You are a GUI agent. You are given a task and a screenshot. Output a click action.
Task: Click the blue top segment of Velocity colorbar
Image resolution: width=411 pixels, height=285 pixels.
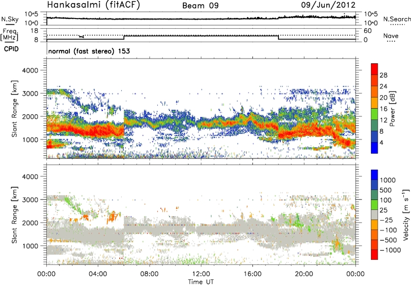tap(375, 175)
